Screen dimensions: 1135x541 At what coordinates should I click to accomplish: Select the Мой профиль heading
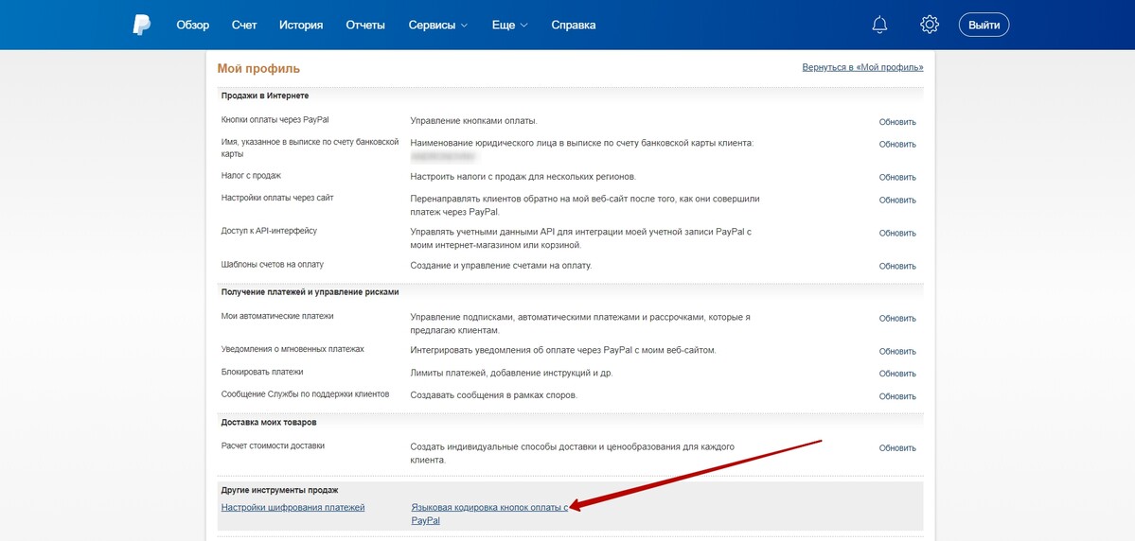258,69
